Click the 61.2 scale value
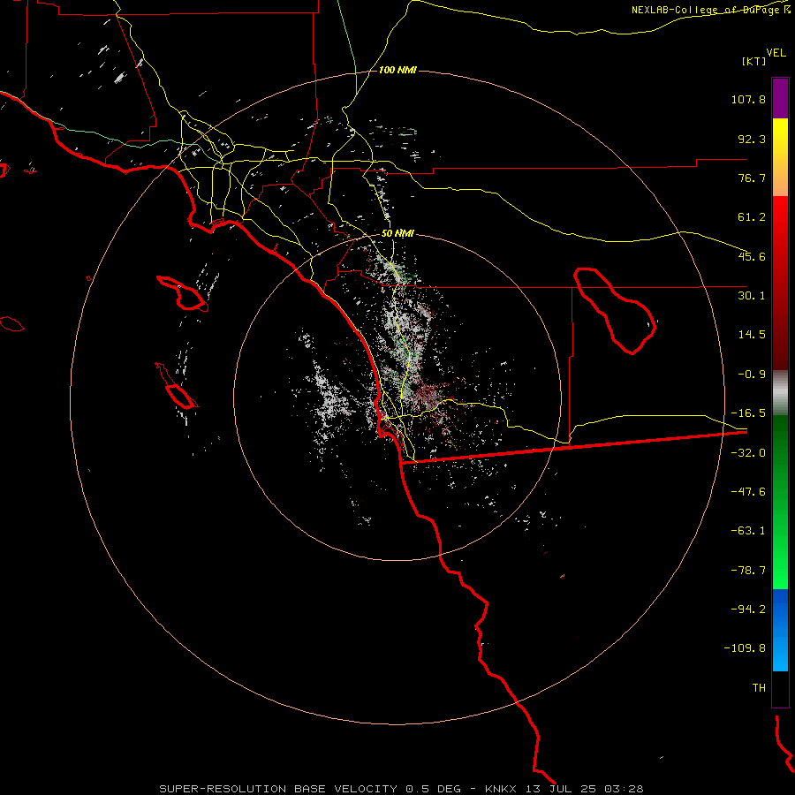The image size is (795, 795). click(752, 217)
